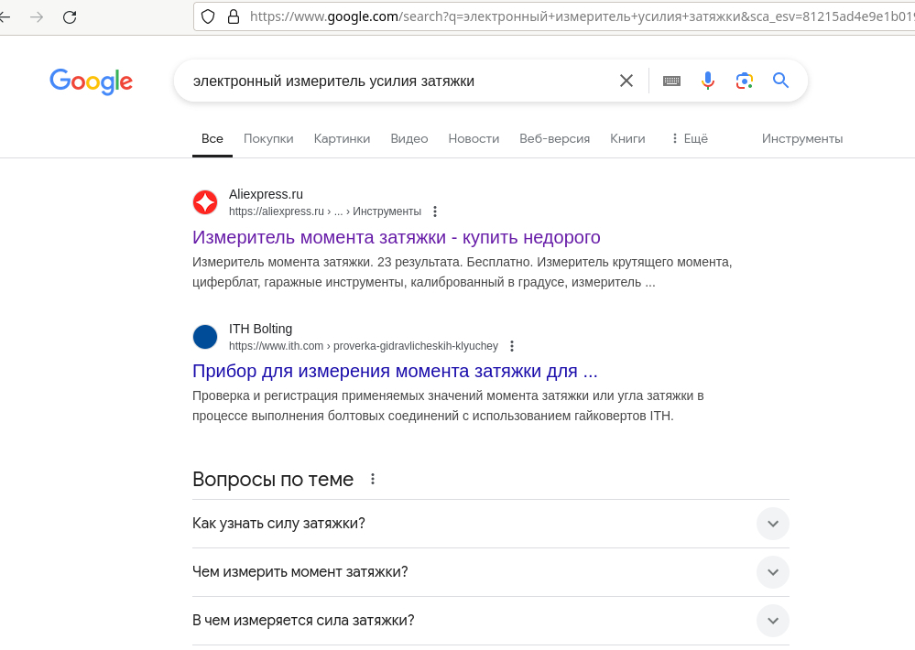The height and width of the screenshot is (650, 915).
Task: Reload the page in browser toolbar
Action: click(x=70, y=16)
